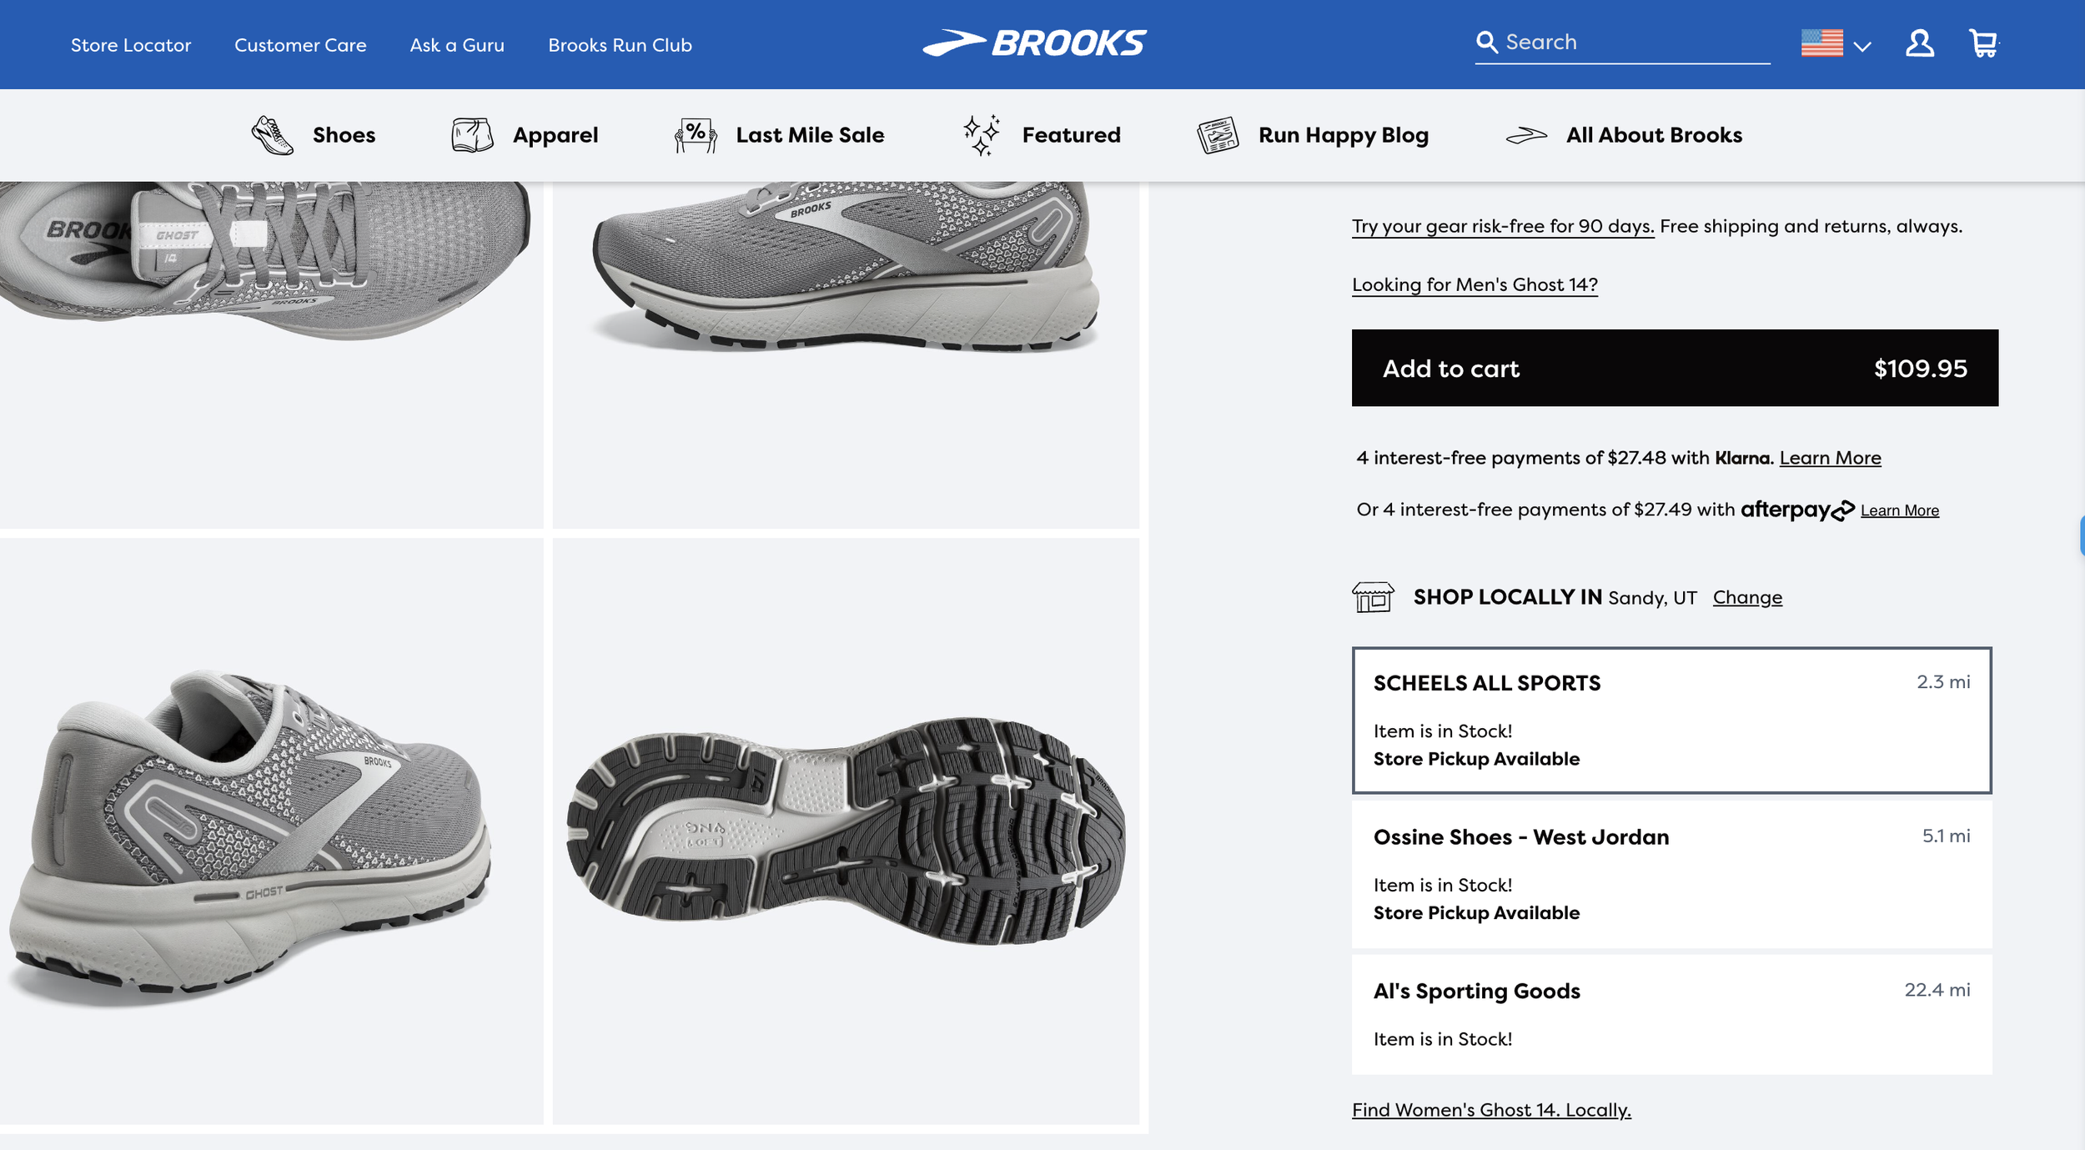
Task: Click the Brooks logo
Action: [x=1034, y=43]
